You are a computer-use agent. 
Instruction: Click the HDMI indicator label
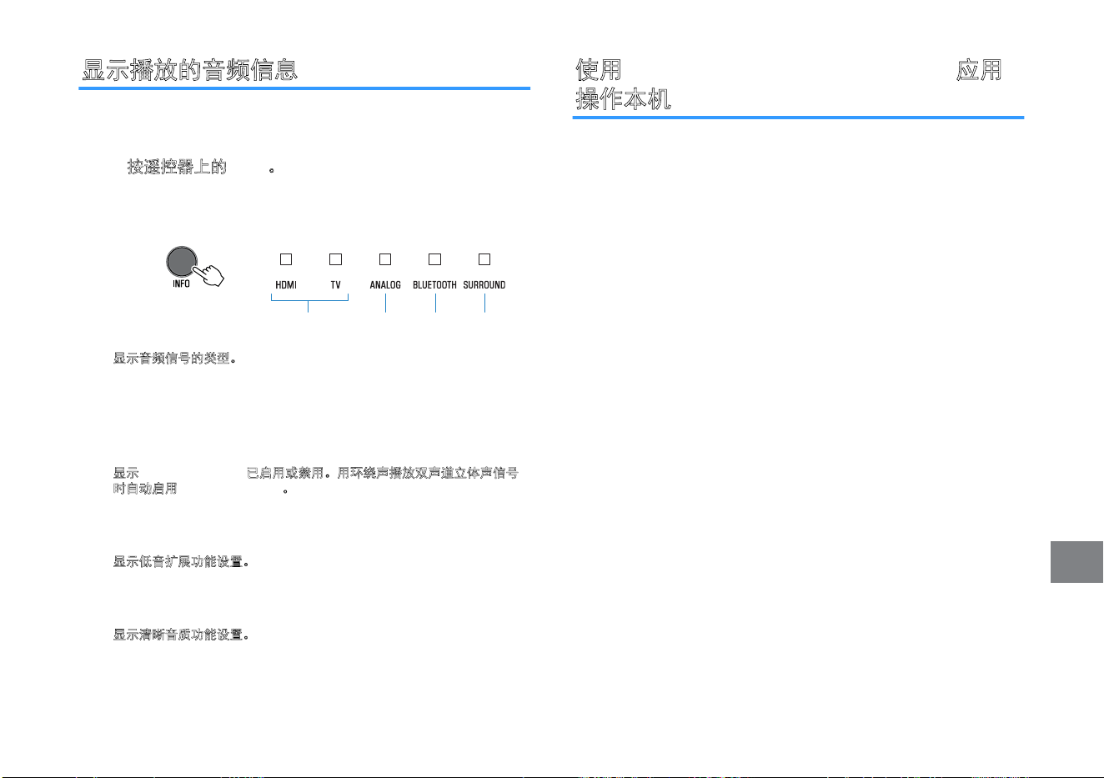pos(286,285)
